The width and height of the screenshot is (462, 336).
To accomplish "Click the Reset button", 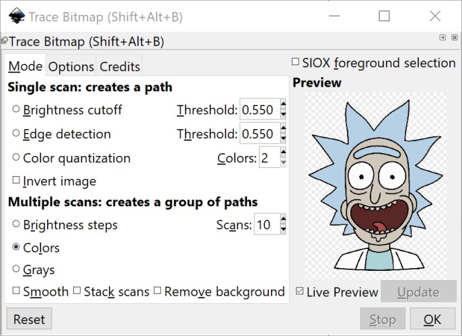I will point(29,319).
